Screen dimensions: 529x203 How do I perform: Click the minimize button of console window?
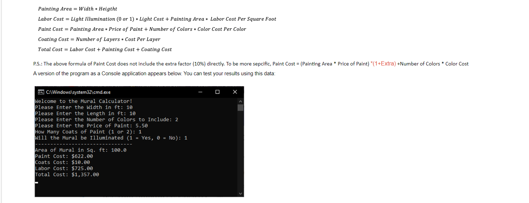coord(200,92)
